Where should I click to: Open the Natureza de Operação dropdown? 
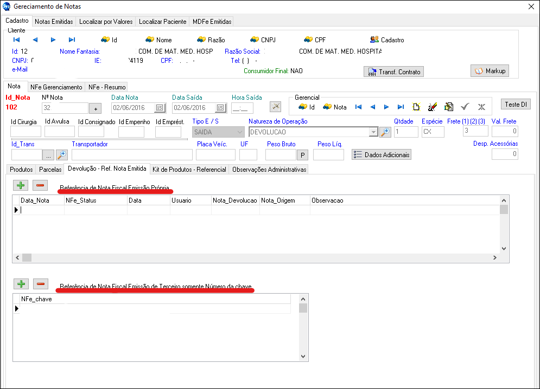(373, 132)
